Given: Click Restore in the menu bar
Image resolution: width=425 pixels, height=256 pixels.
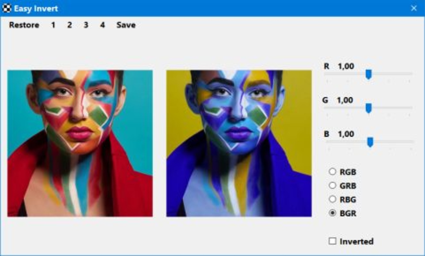Looking at the screenshot, I should pyautogui.click(x=24, y=25).
